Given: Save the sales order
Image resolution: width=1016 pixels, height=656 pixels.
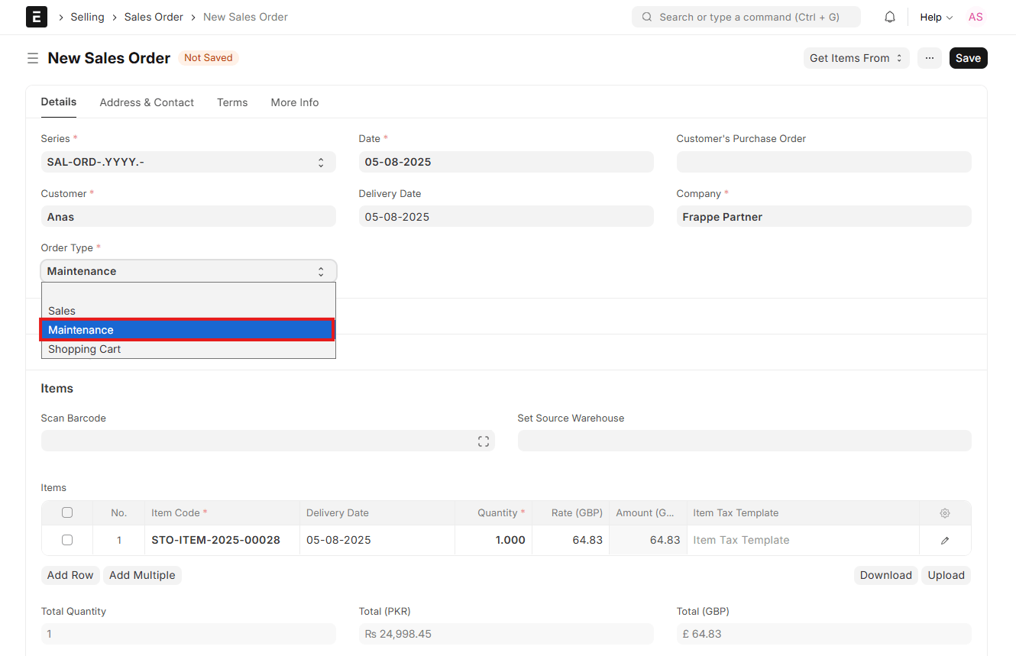Looking at the screenshot, I should (968, 58).
